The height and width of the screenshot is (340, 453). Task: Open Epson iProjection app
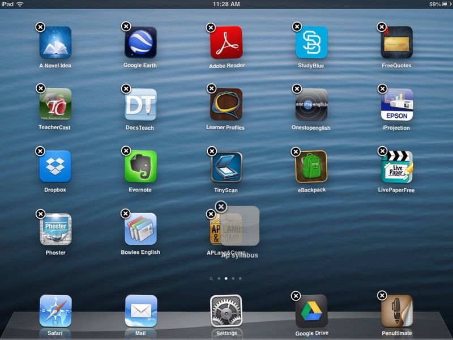[396, 105]
